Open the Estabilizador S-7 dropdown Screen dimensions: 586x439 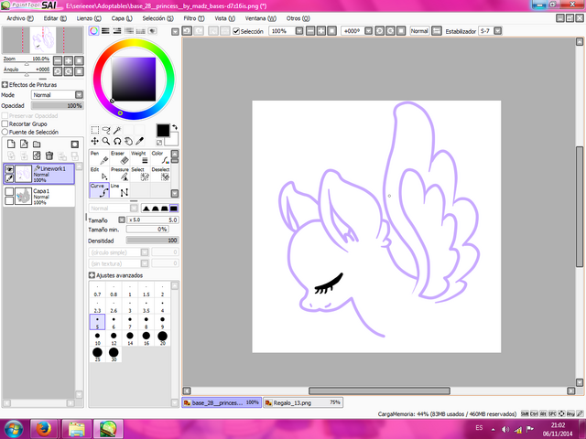(x=498, y=31)
